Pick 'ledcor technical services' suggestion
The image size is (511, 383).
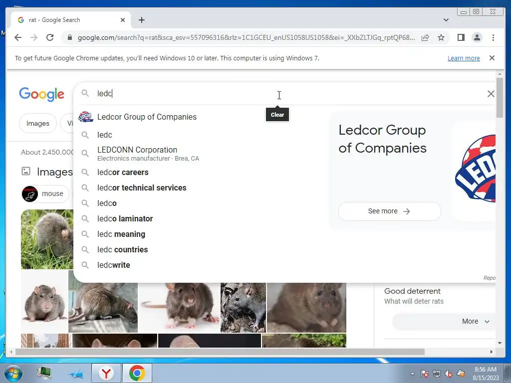tap(201, 188)
